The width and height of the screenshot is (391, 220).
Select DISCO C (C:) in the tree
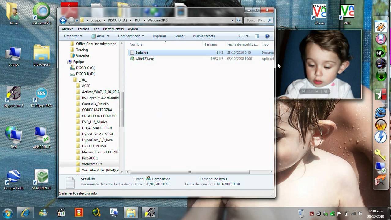[86, 68]
